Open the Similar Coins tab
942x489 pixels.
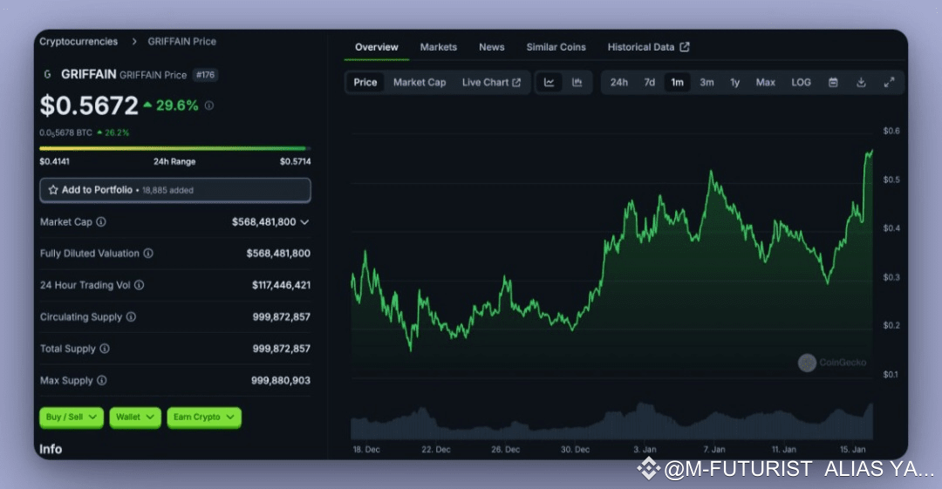556,47
